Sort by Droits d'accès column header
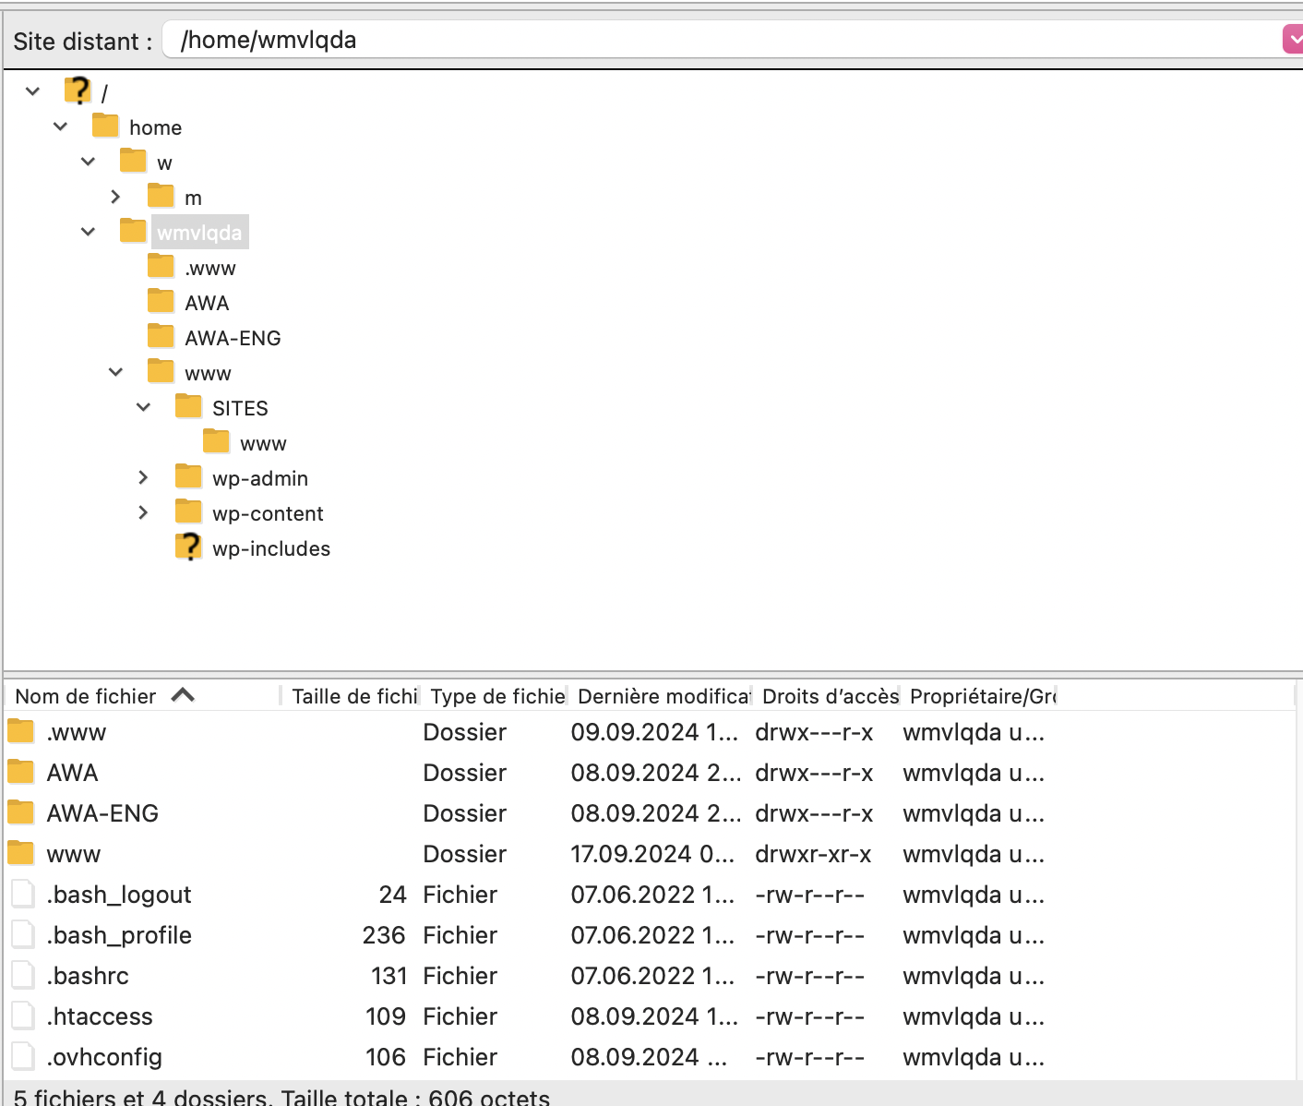This screenshot has width=1303, height=1106. 829,696
